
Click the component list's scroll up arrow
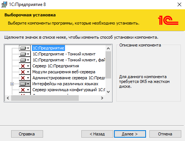[108, 48]
